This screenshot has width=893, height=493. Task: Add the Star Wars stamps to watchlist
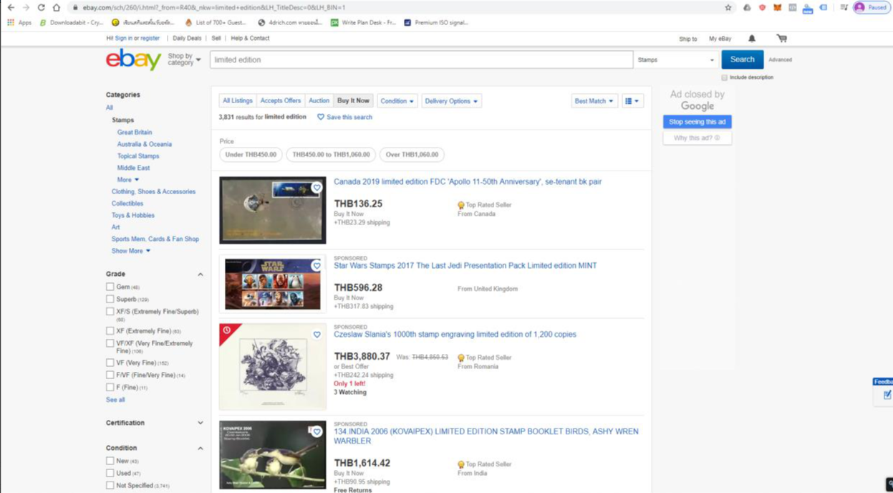click(317, 266)
